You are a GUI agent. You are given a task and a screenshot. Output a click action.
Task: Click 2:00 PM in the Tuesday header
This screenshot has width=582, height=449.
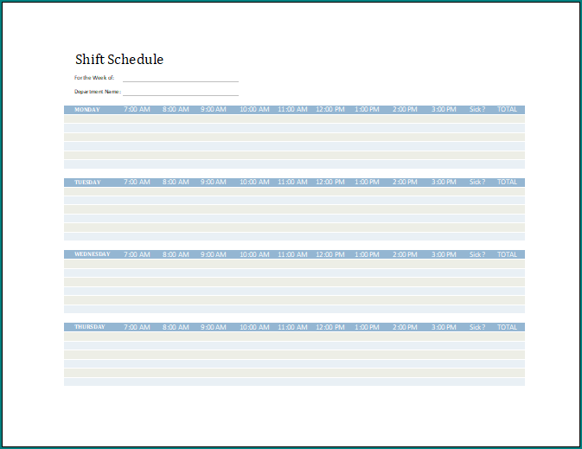click(405, 182)
